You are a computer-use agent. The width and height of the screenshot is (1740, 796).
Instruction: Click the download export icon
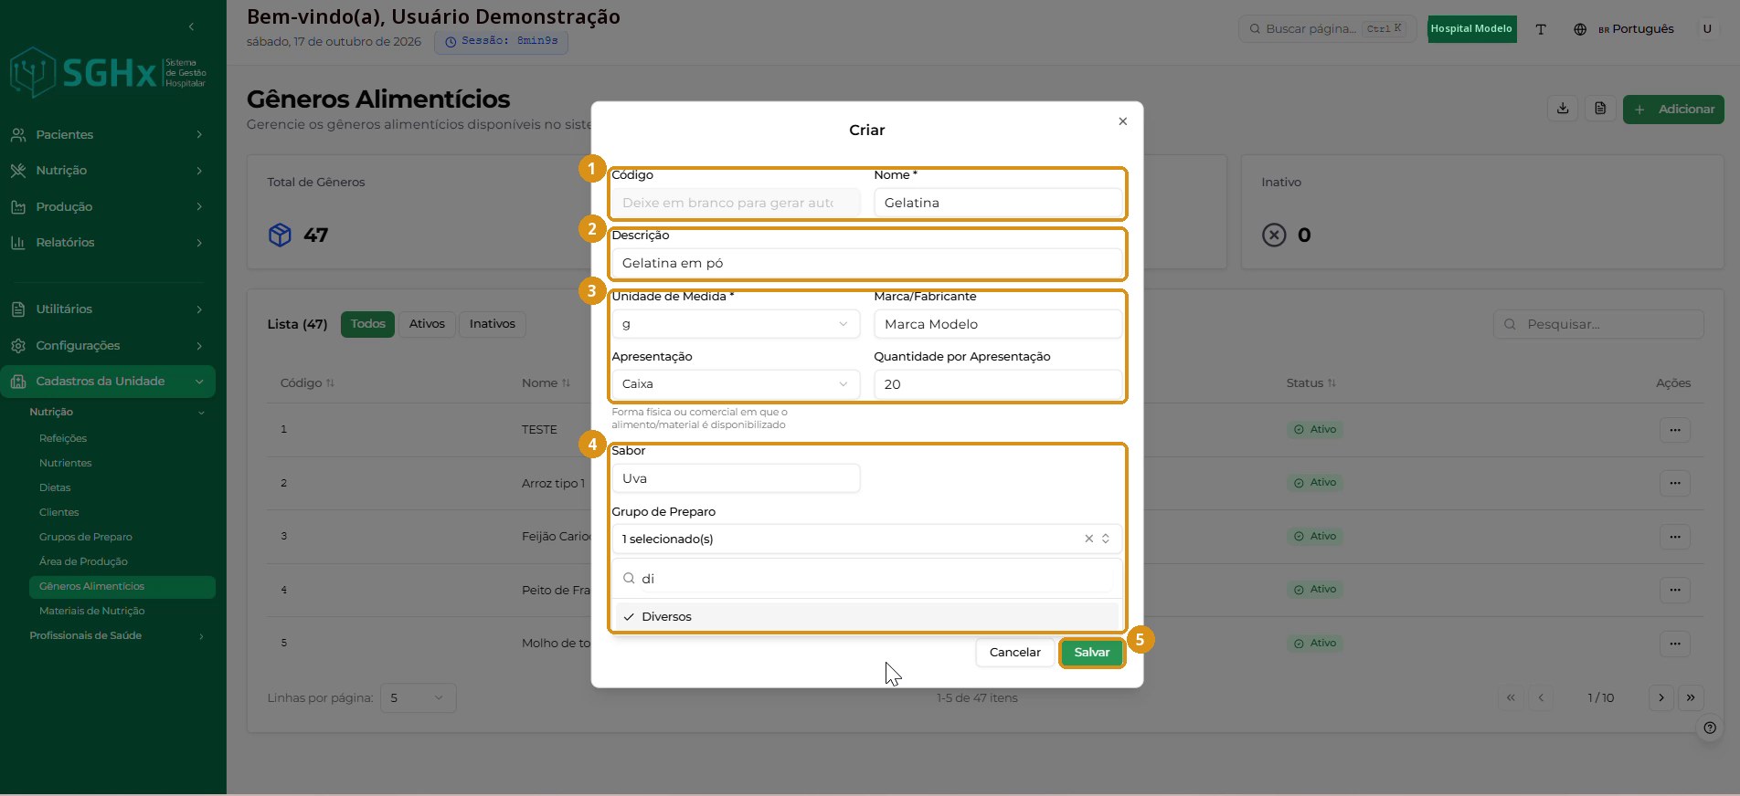(x=1563, y=109)
